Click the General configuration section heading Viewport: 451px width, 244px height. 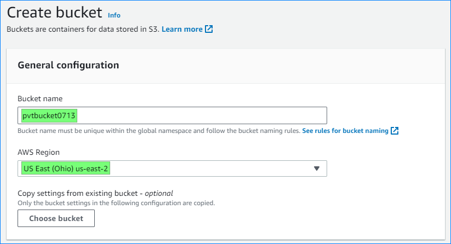click(68, 65)
